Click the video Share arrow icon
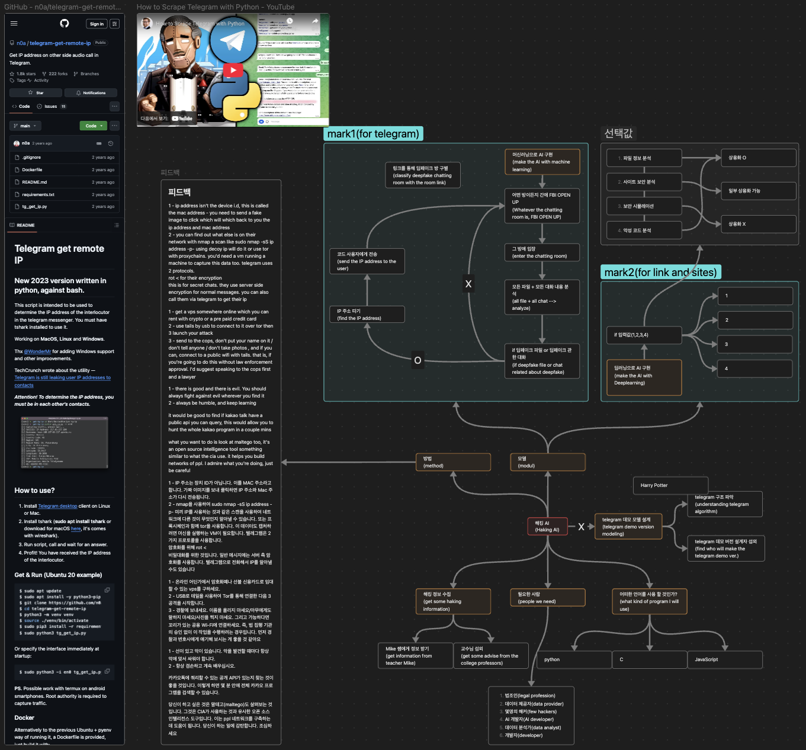Screen dimensions: 806x750 [x=315, y=21]
